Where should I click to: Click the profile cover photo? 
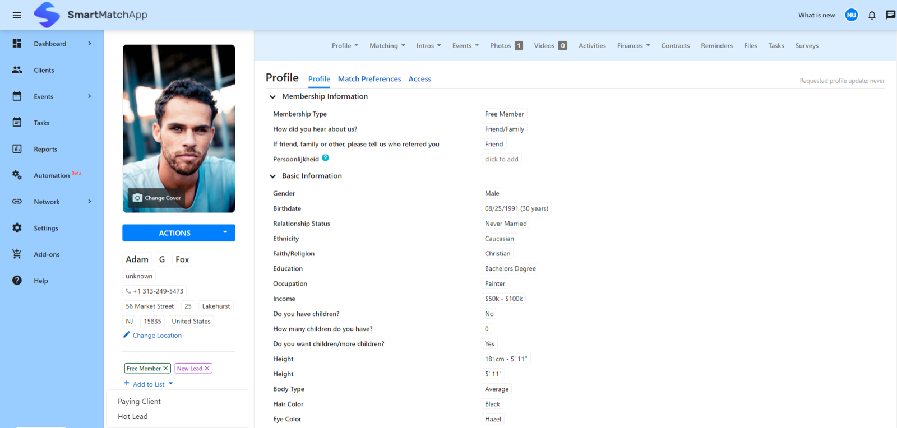point(179,128)
